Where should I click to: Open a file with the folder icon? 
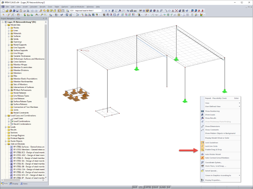(7, 11)
